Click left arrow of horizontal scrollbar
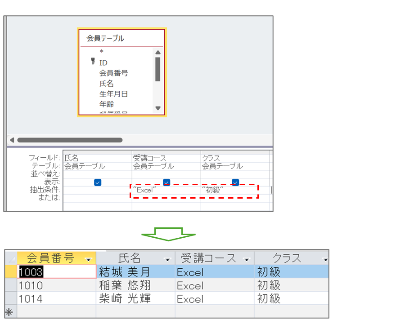The image size is (405, 324). (x=12, y=140)
